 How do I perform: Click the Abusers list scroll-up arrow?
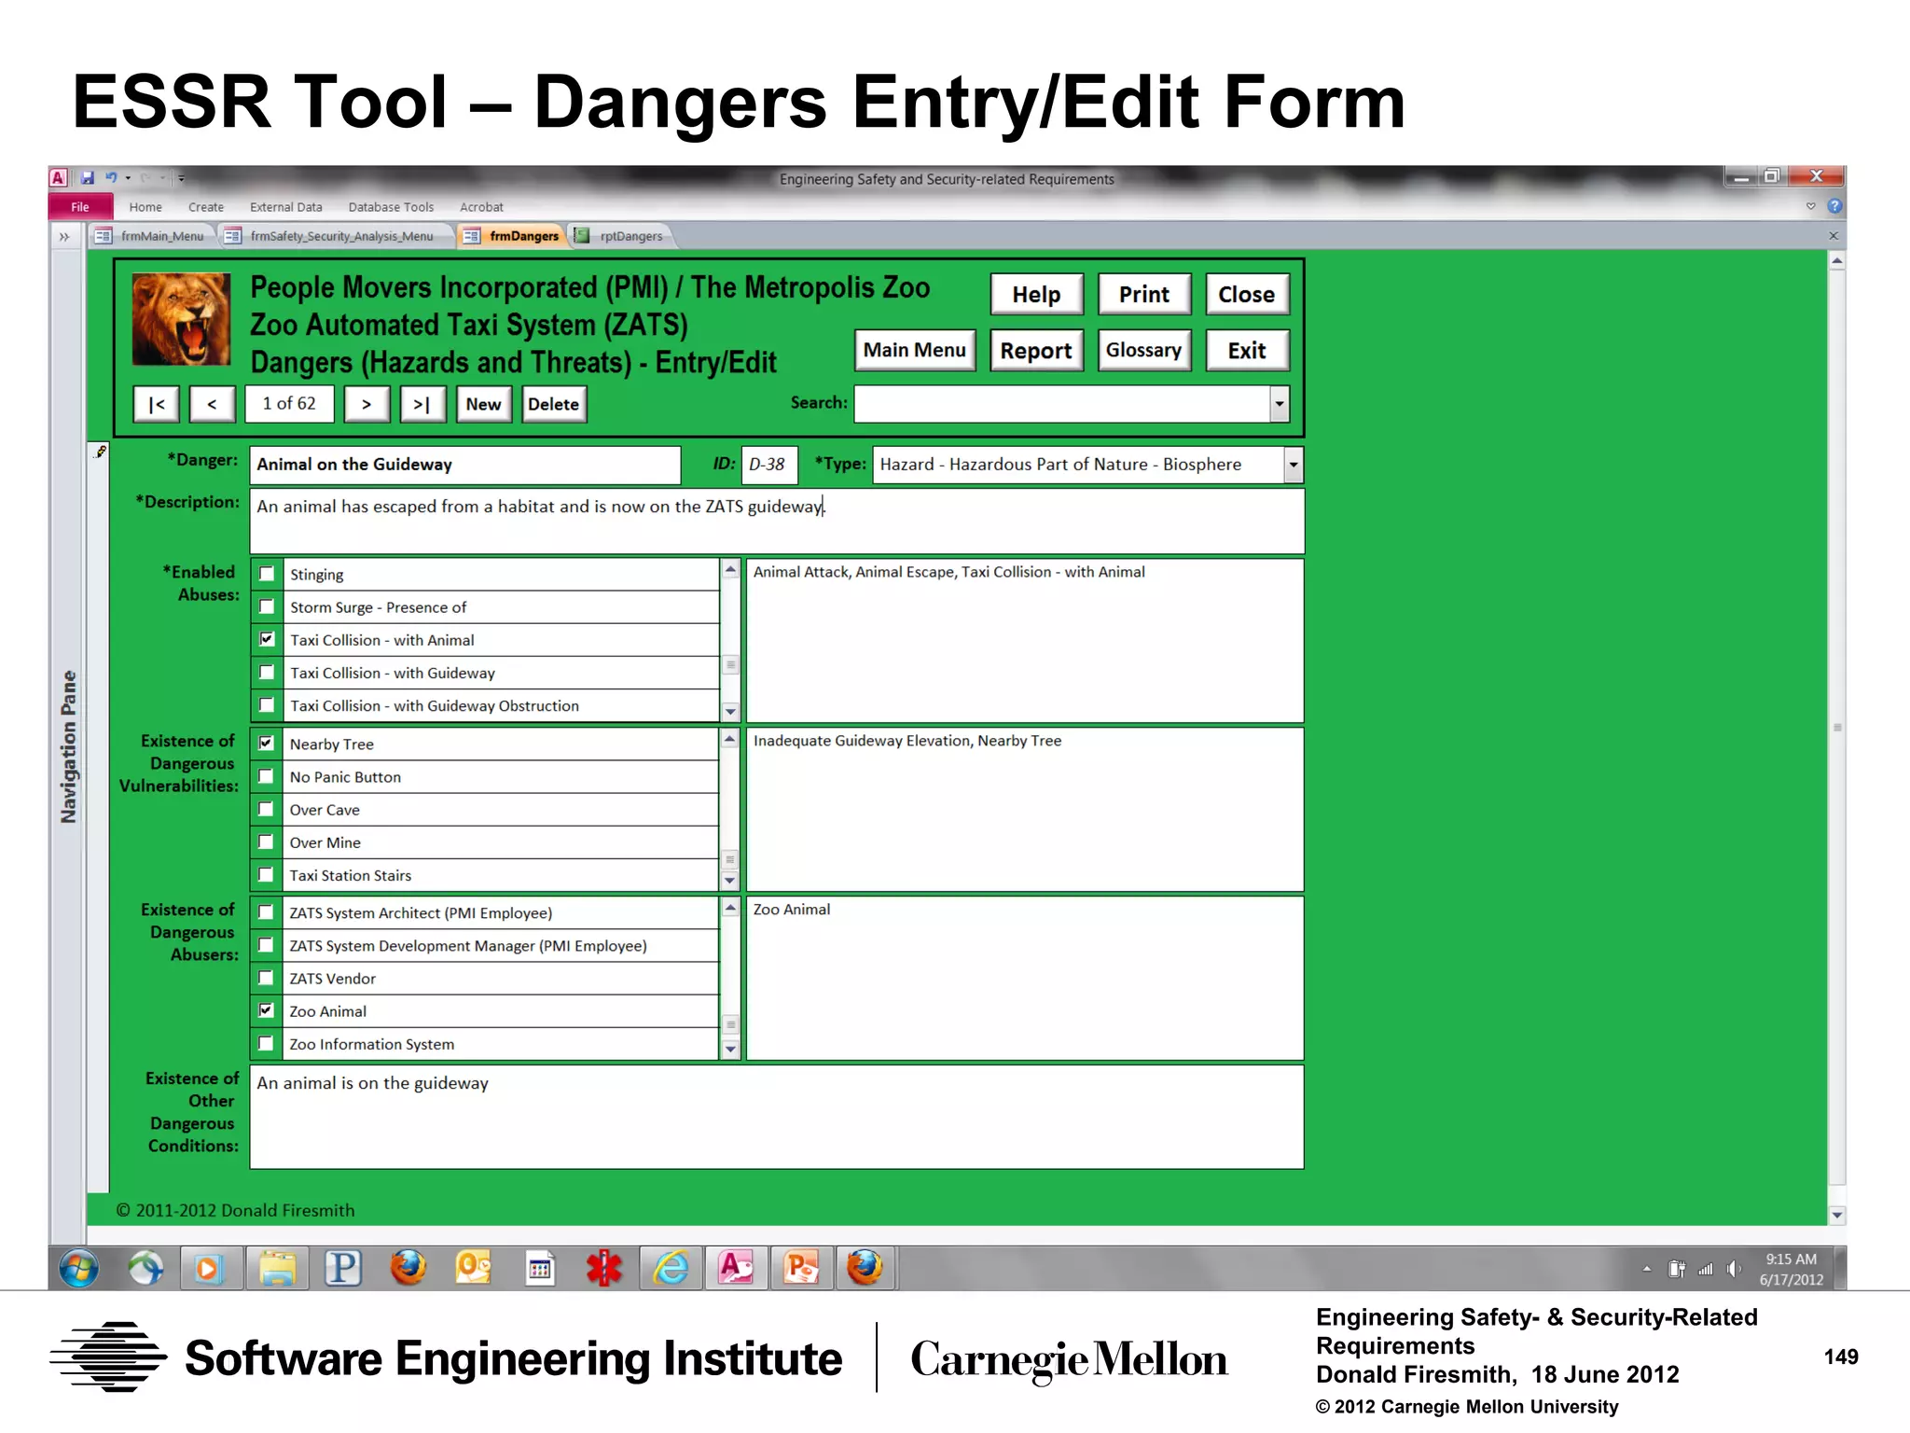tap(730, 907)
